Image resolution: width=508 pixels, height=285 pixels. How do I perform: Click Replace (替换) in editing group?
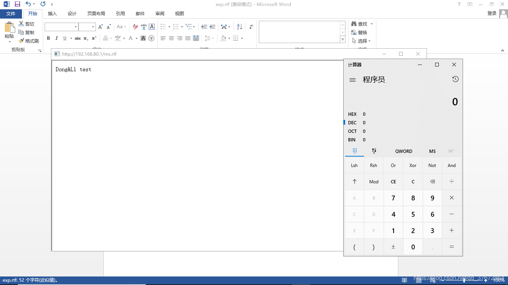click(x=359, y=33)
